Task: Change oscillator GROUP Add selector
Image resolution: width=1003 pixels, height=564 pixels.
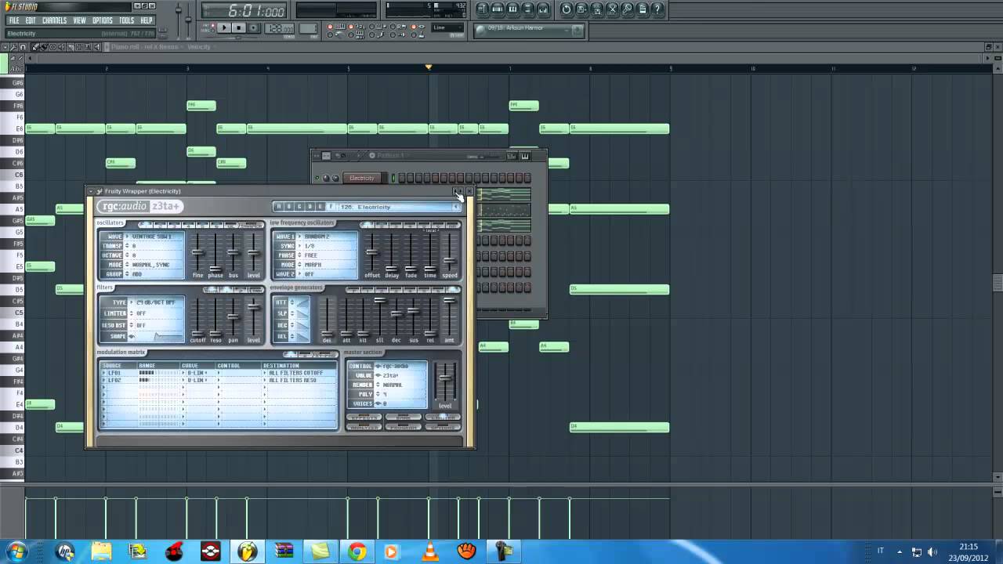Action: pyautogui.click(x=152, y=274)
